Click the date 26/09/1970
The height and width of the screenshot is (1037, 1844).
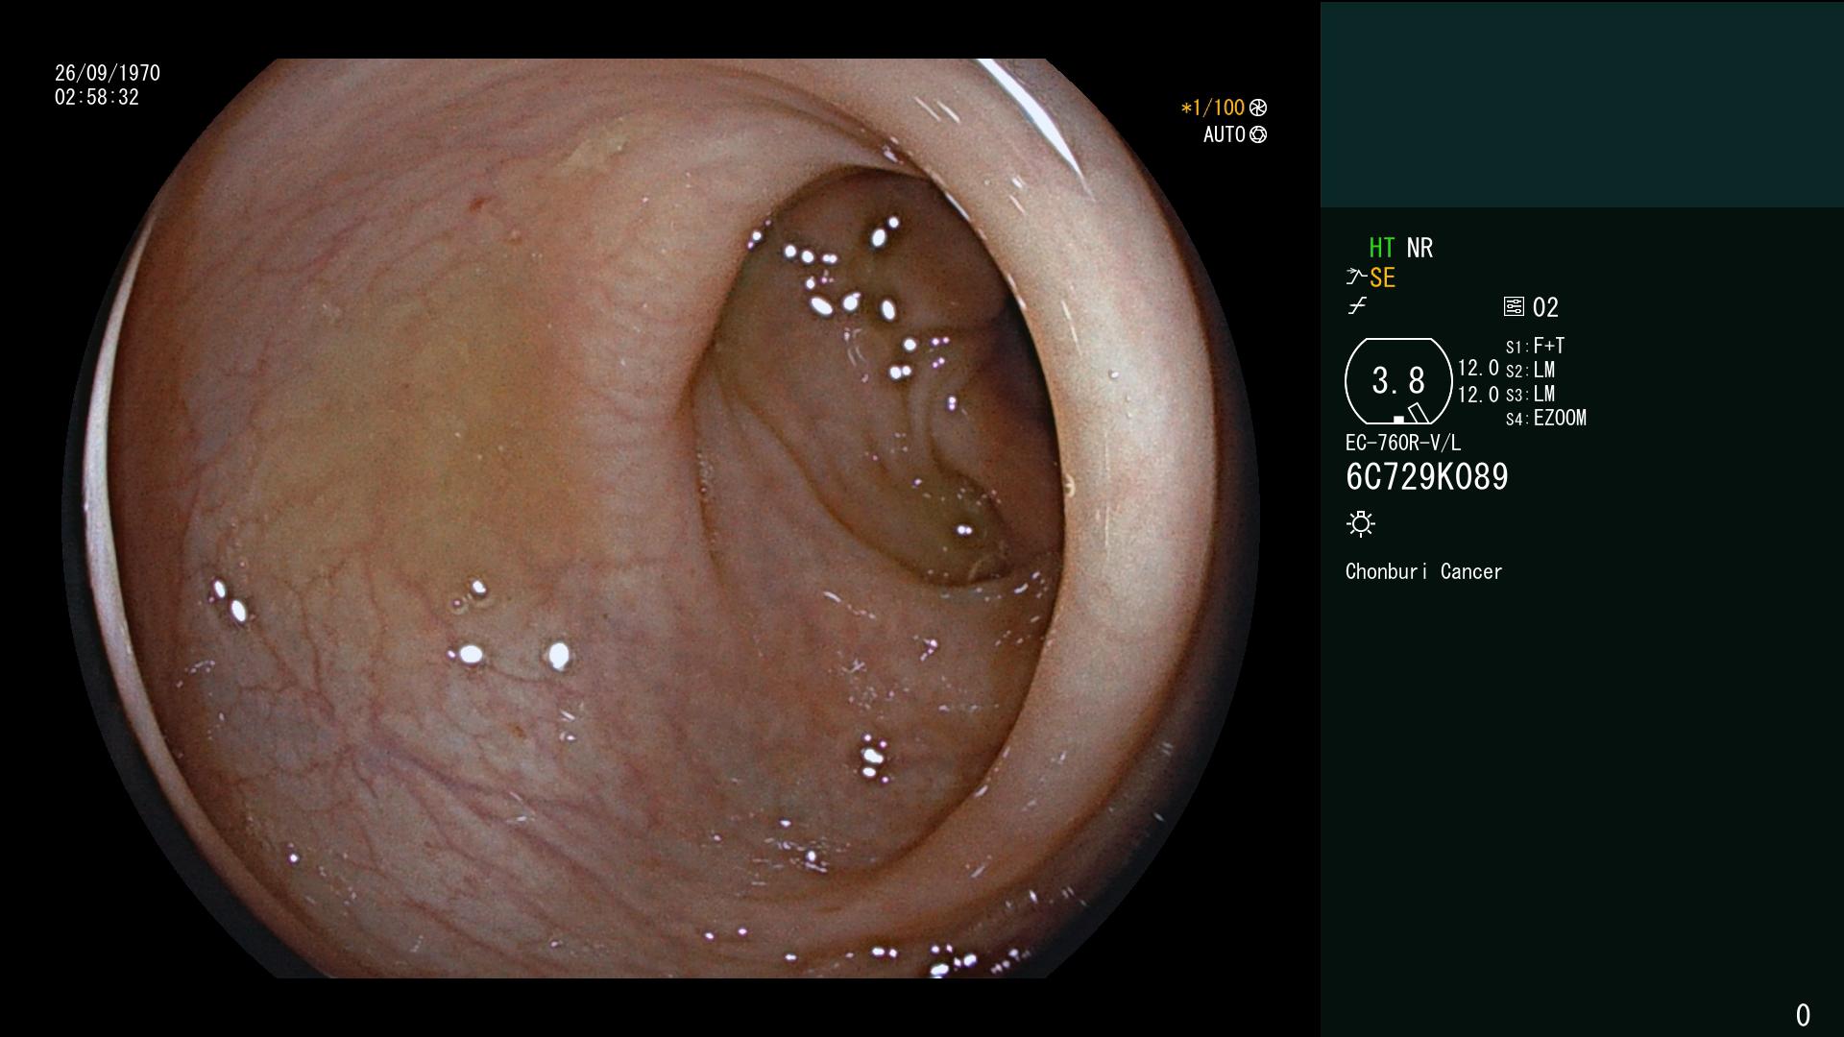(108, 73)
